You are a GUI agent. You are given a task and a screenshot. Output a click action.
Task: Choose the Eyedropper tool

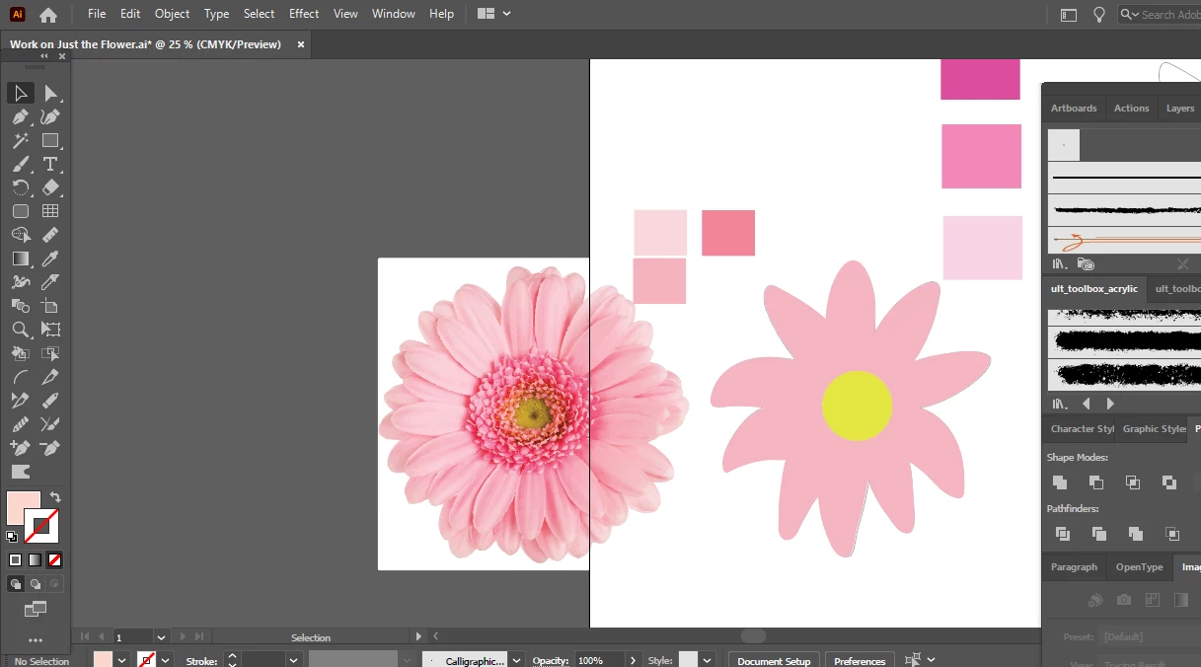[x=50, y=259]
